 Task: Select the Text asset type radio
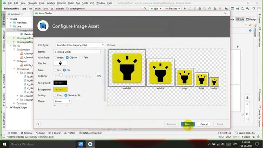pyautogui.click(x=81, y=58)
